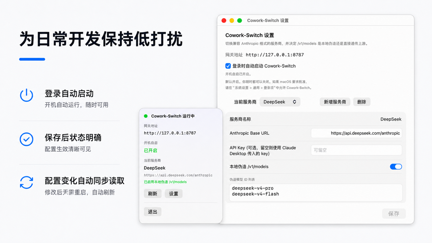Click the green status dot in popup
This screenshot has height=243, width=432.
[x=146, y=116]
